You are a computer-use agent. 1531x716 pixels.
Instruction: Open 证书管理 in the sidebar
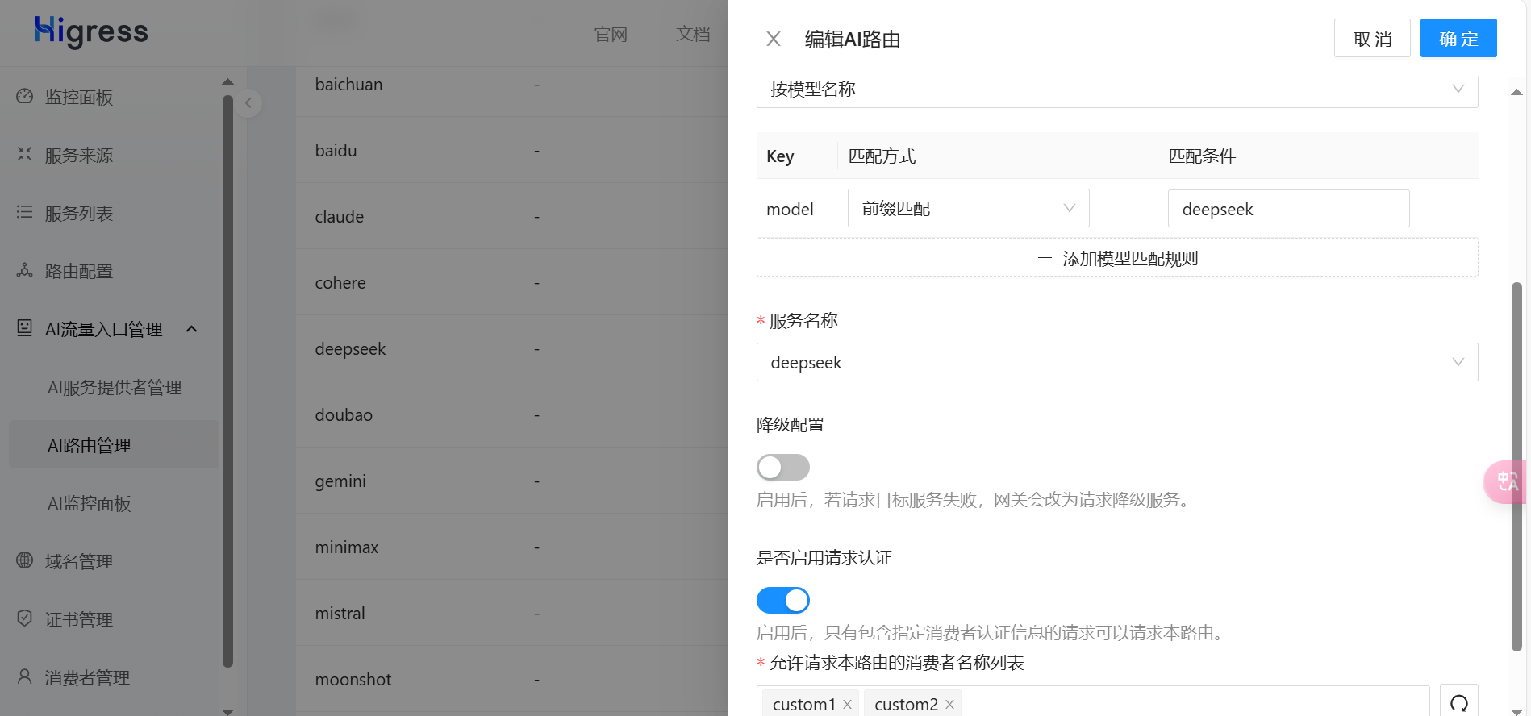coord(79,619)
